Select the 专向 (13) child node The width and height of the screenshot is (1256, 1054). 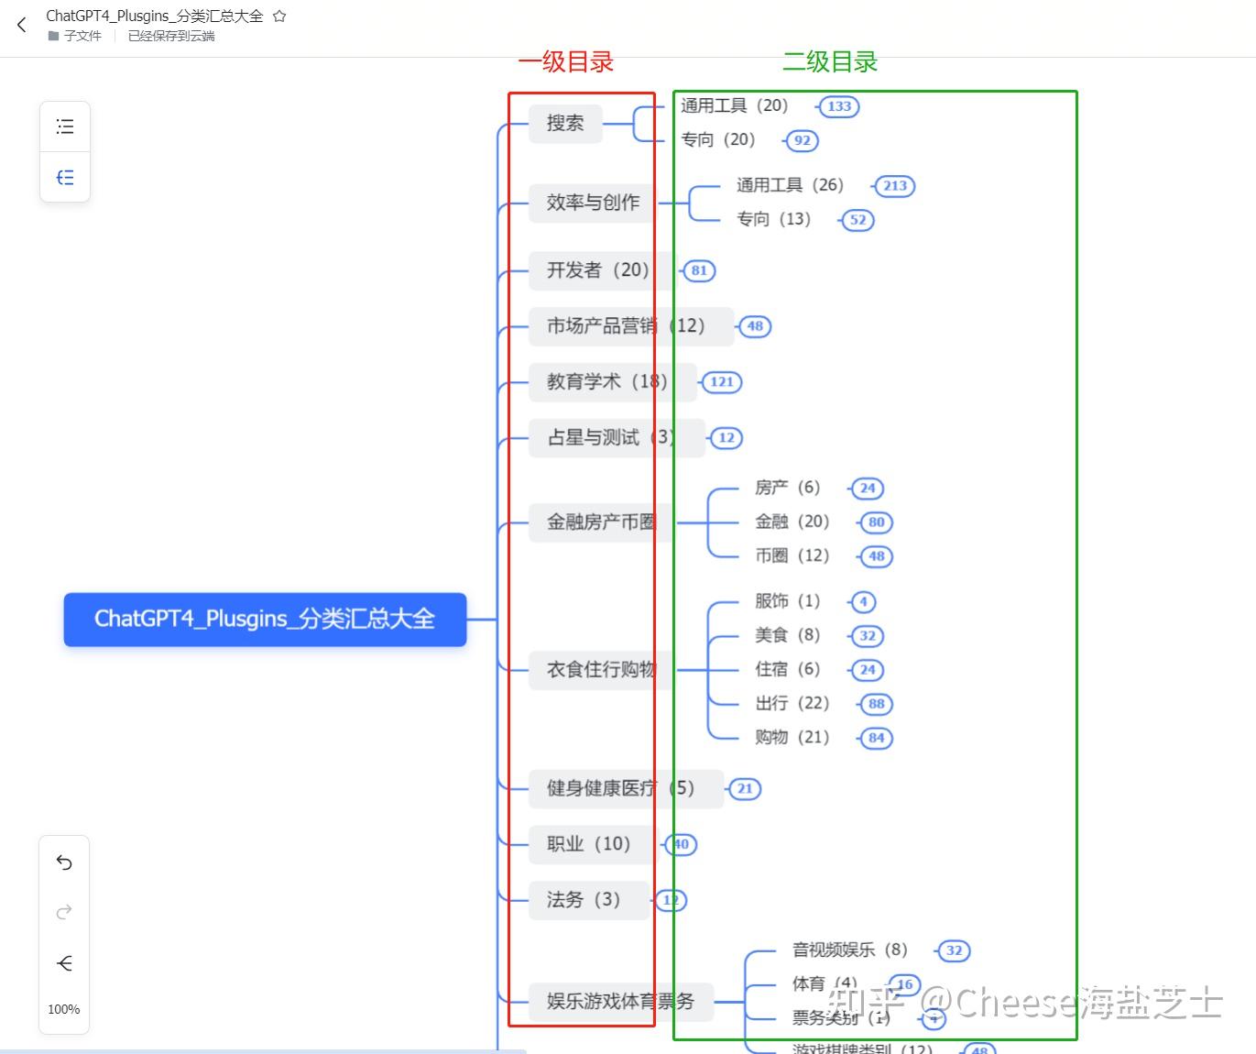(x=774, y=219)
